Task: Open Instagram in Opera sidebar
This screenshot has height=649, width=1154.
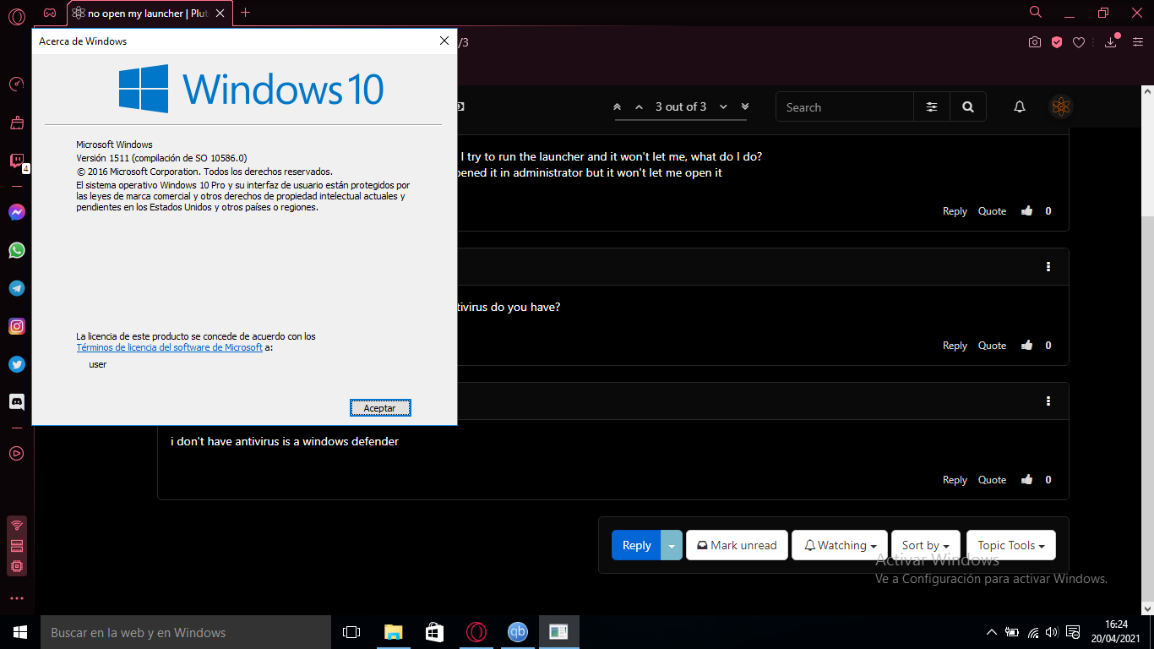Action: (x=16, y=326)
